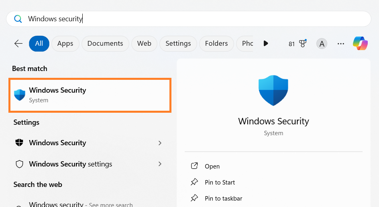The width and height of the screenshot is (379, 207).
Task: Click the shield icon beside Windows Security settings
Action: click(19, 164)
